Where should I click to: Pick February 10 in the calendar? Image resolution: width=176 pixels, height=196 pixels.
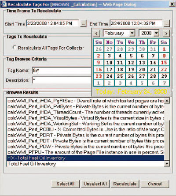pyautogui.click(x=110, y=63)
